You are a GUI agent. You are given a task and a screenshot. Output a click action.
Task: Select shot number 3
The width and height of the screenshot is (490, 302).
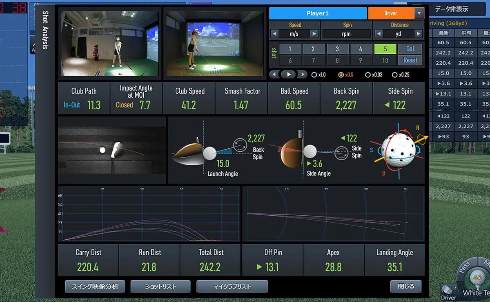[337, 49]
